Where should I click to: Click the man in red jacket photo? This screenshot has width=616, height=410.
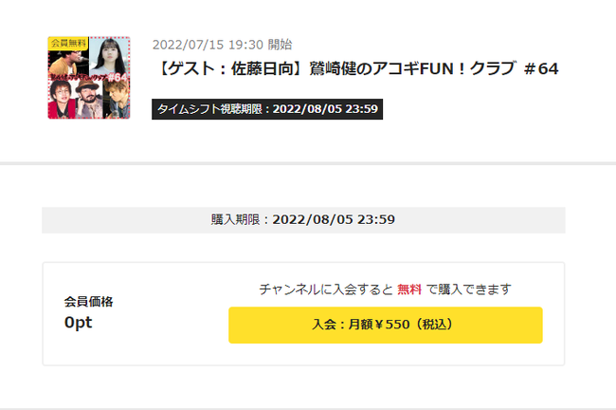click(x=63, y=102)
